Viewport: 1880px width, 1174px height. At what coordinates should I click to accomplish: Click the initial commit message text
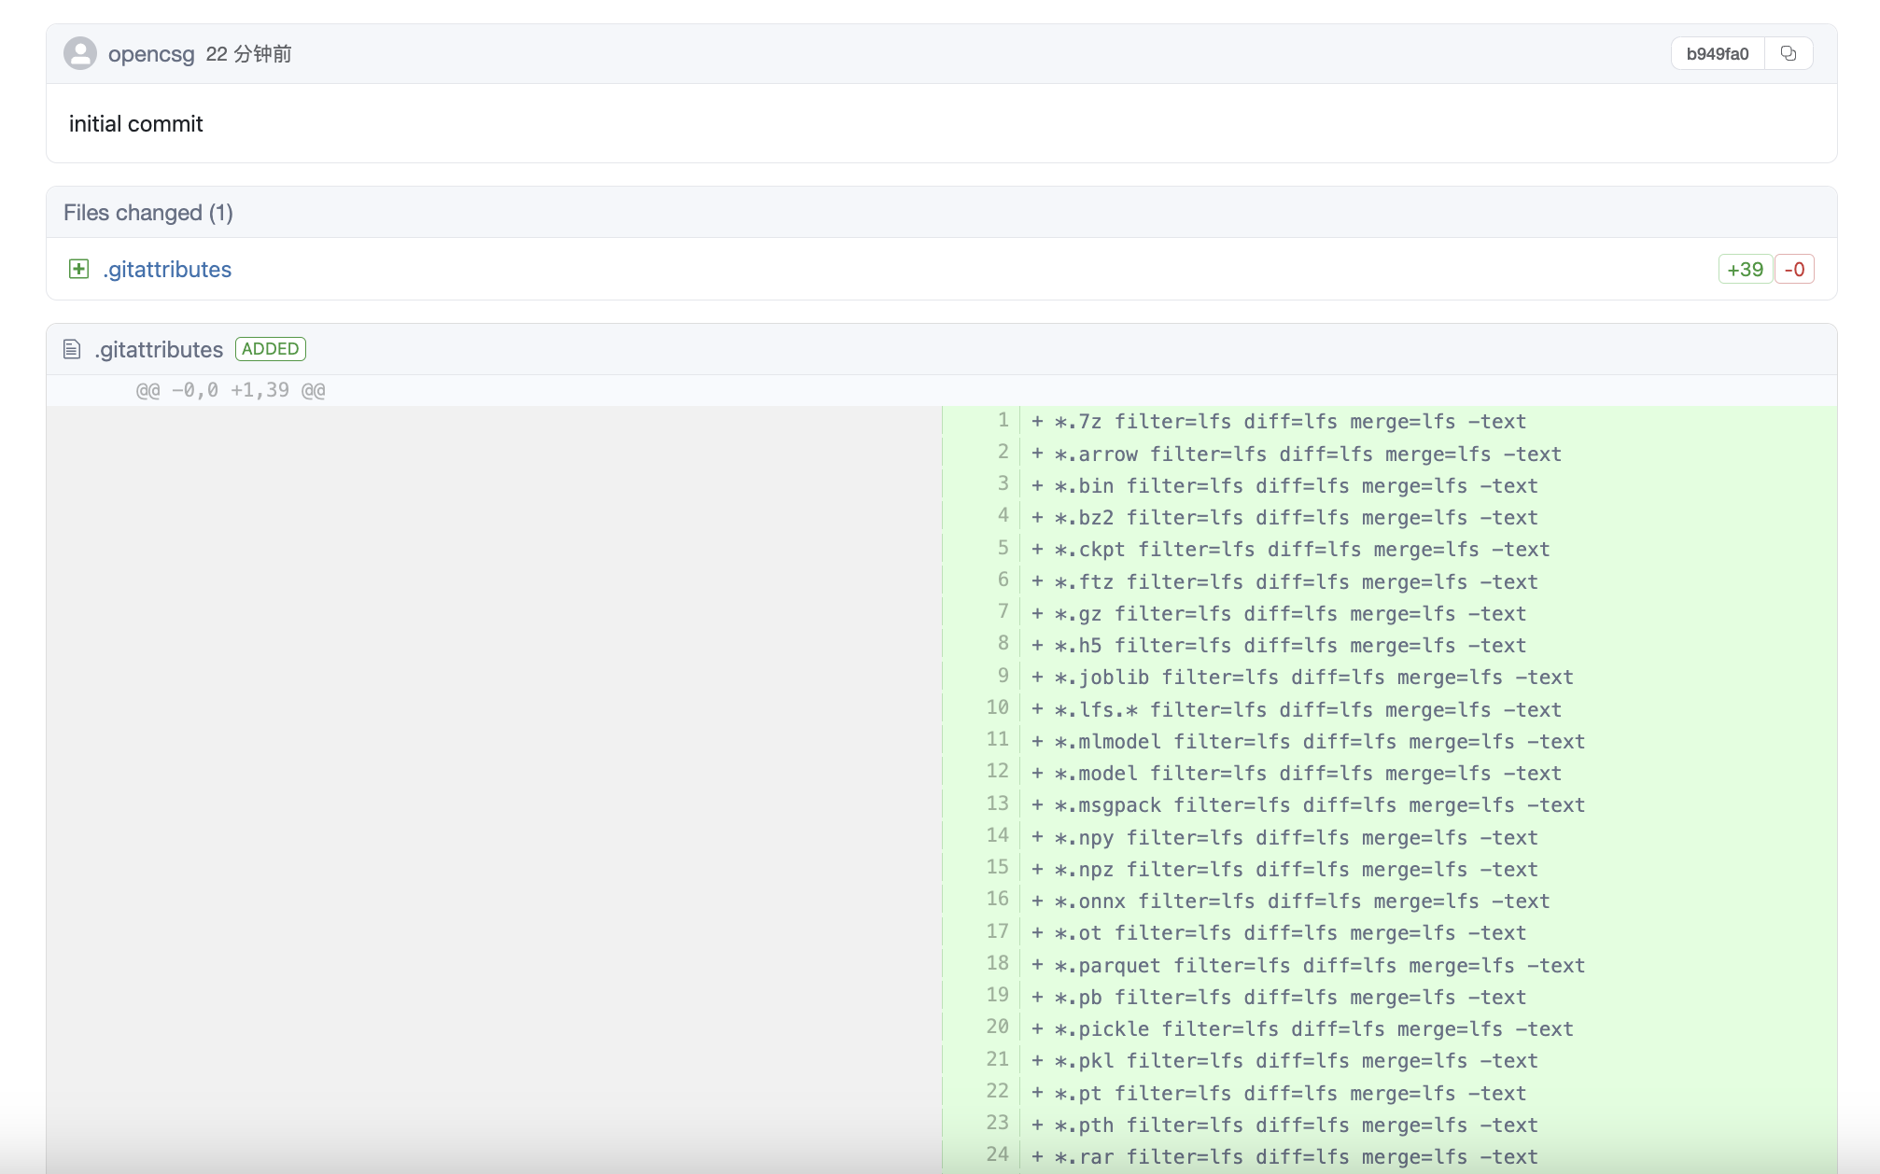[135, 124]
